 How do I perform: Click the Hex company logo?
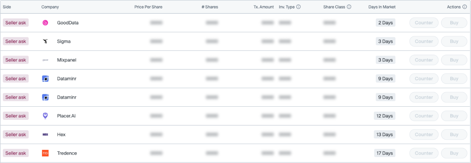(x=46, y=135)
